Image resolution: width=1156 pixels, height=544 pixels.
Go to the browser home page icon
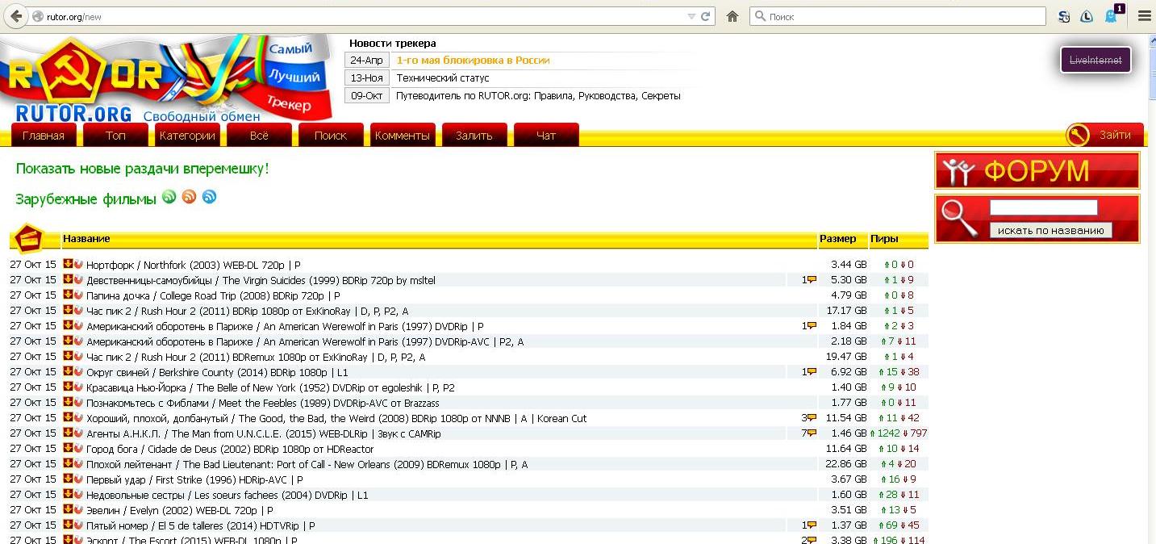point(732,16)
